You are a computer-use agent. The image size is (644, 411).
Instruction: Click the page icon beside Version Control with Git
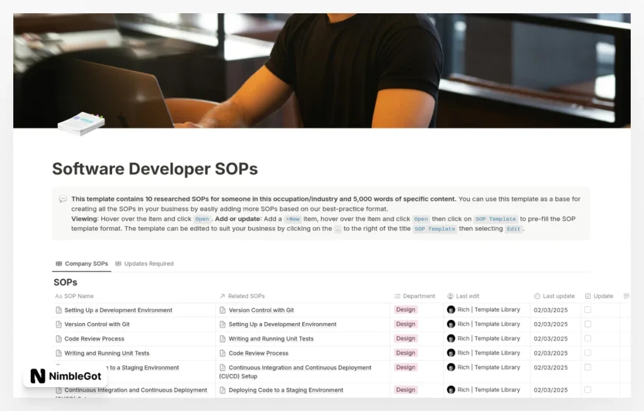tap(58, 324)
